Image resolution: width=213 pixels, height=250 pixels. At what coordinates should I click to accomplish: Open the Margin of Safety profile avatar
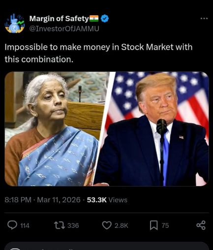point(15,23)
